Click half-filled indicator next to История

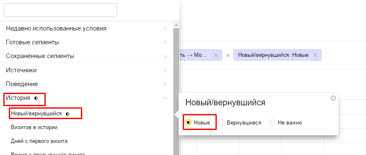(x=36, y=98)
